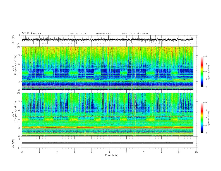Click the 'ch.3(V)' axis label
This screenshot has width=221, height=171.
click(13, 143)
